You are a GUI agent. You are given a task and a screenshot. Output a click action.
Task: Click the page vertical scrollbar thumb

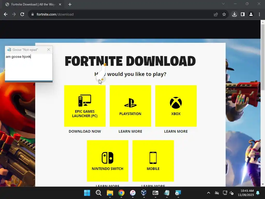263,57
